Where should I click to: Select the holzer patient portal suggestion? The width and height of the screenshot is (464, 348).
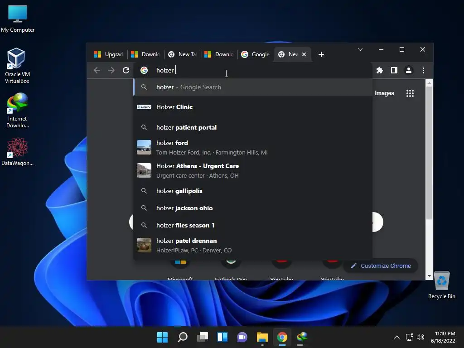tap(253, 127)
